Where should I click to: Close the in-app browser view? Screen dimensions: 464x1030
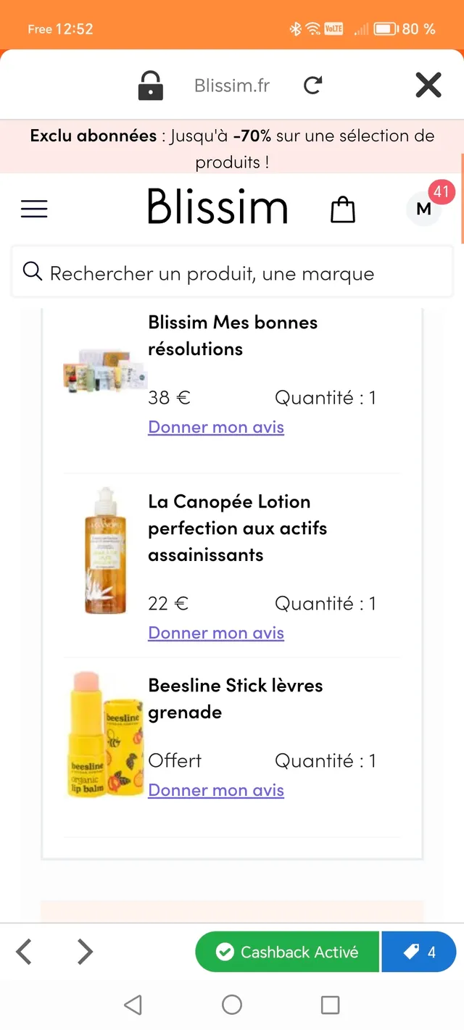(x=428, y=85)
